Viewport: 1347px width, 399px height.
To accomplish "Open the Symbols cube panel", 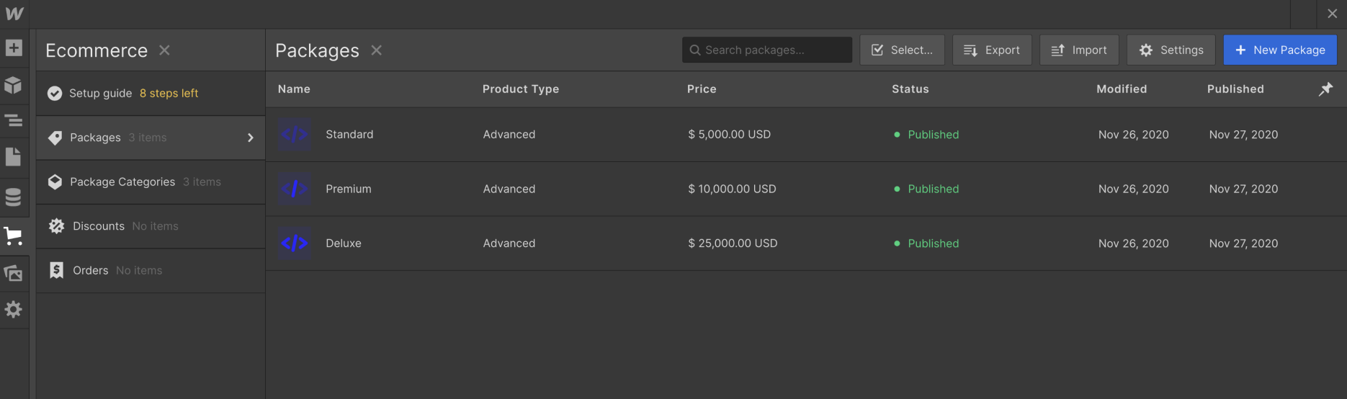I will coord(14,85).
